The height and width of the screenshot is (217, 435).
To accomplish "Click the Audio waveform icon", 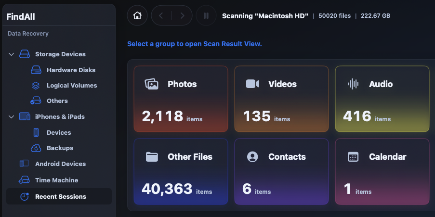I will (353, 84).
